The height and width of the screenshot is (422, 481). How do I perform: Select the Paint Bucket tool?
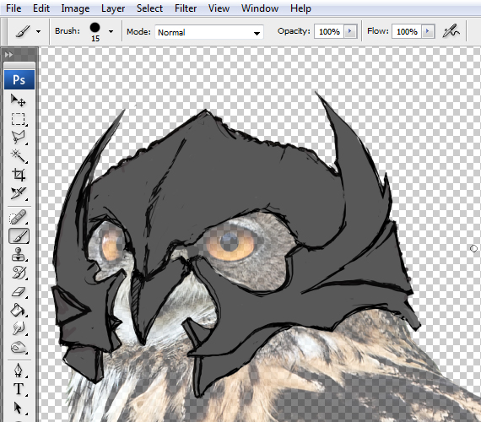(19, 311)
